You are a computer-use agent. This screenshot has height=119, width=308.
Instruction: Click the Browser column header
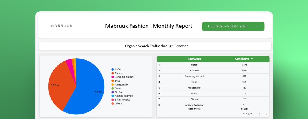click(x=194, y=59)
